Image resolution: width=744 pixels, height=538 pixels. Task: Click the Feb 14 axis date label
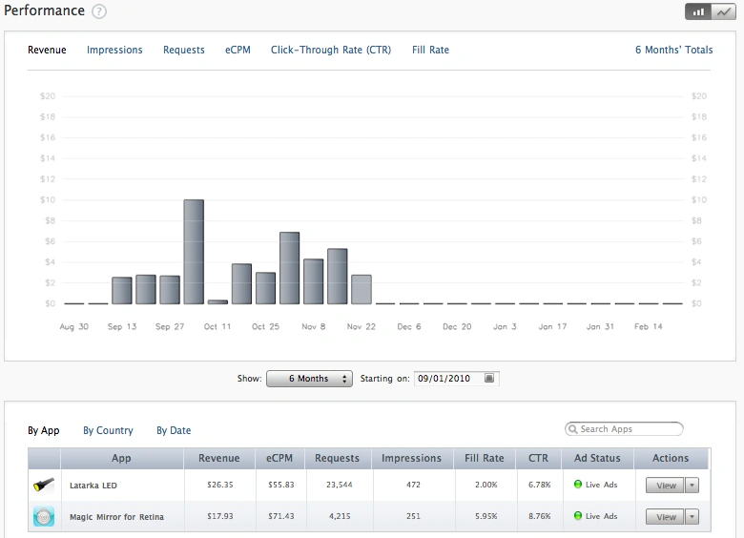(x=649, y=326)
